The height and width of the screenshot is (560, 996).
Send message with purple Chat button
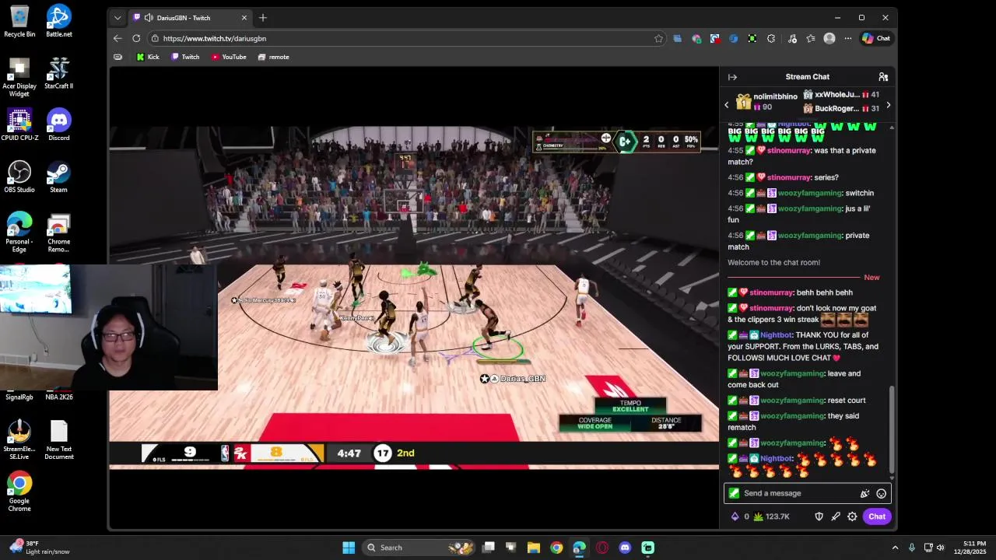click(877, 516)
